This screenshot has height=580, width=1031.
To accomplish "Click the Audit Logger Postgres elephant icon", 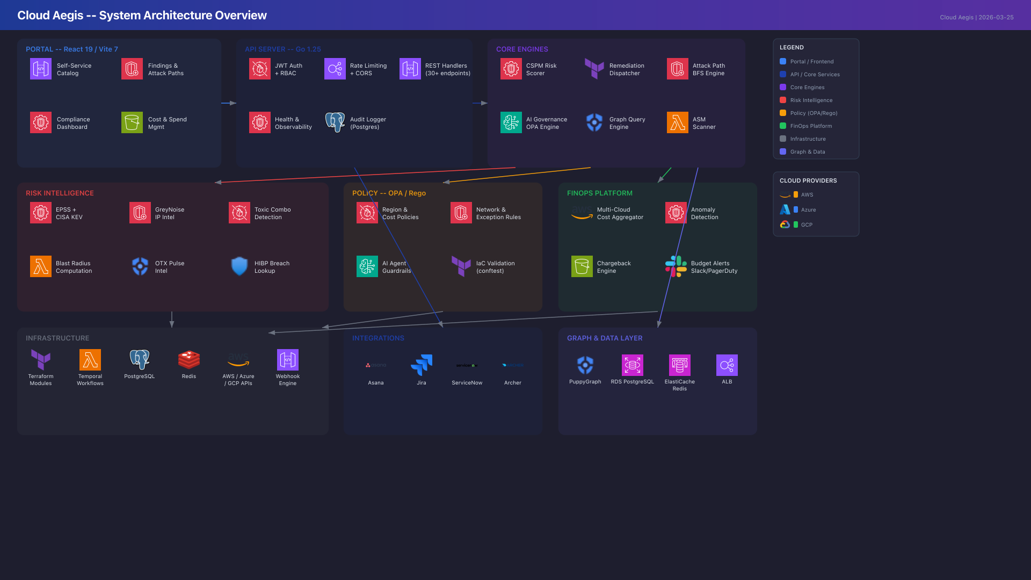I will 335,122.
